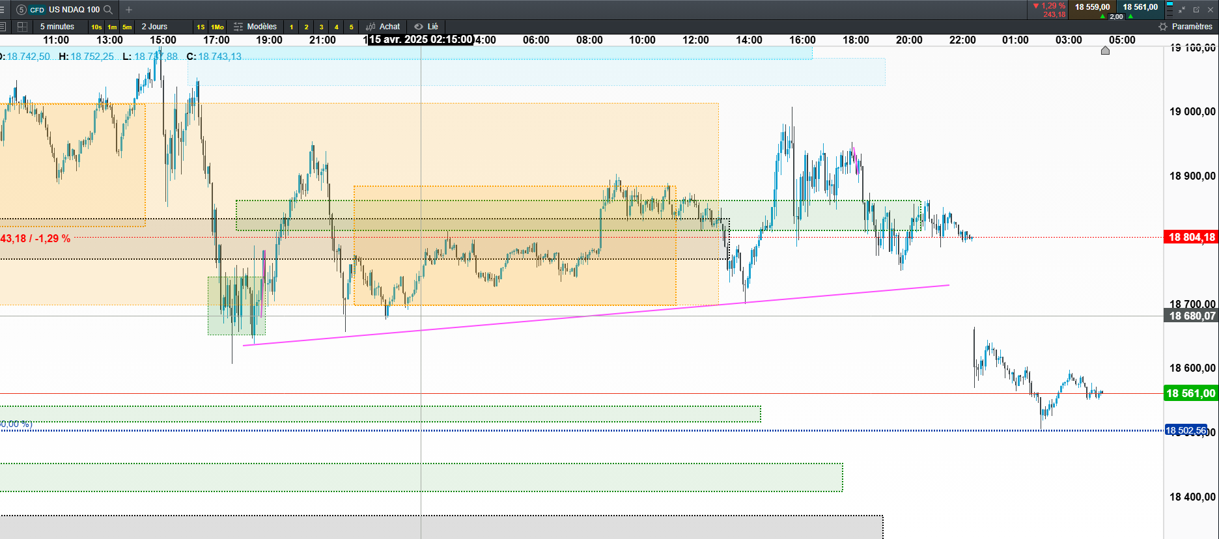Screen dimensions: 1219x539
Task: Switch to the 10s quick timeframe
Action: point(96,27)
